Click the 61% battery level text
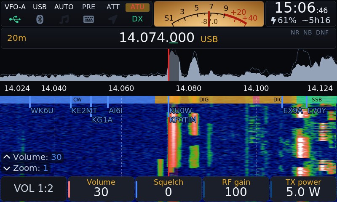This screenshot has height=202, width=337. point(287,21)
